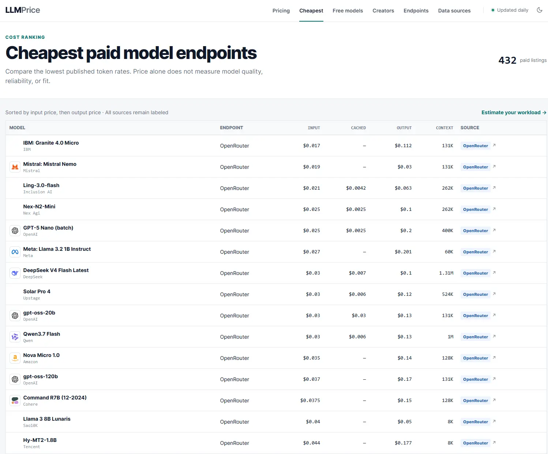
Task: Open the Creators nav tab
Action: [x=383, y=11]
